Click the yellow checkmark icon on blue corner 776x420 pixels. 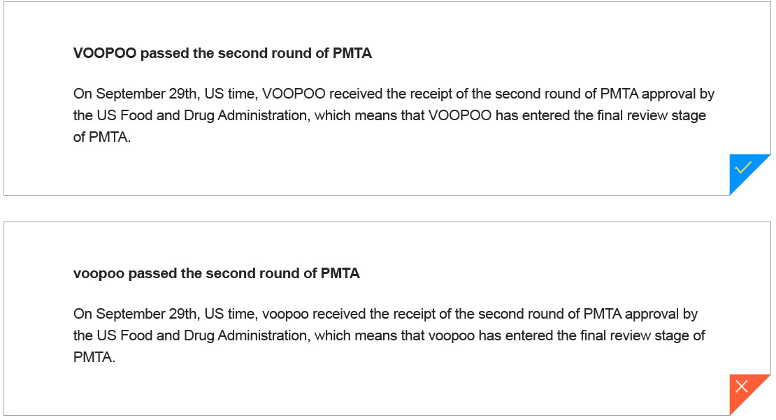click(743, 168)
